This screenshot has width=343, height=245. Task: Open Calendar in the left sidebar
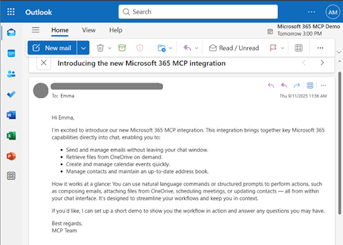(x=11, y=54)
